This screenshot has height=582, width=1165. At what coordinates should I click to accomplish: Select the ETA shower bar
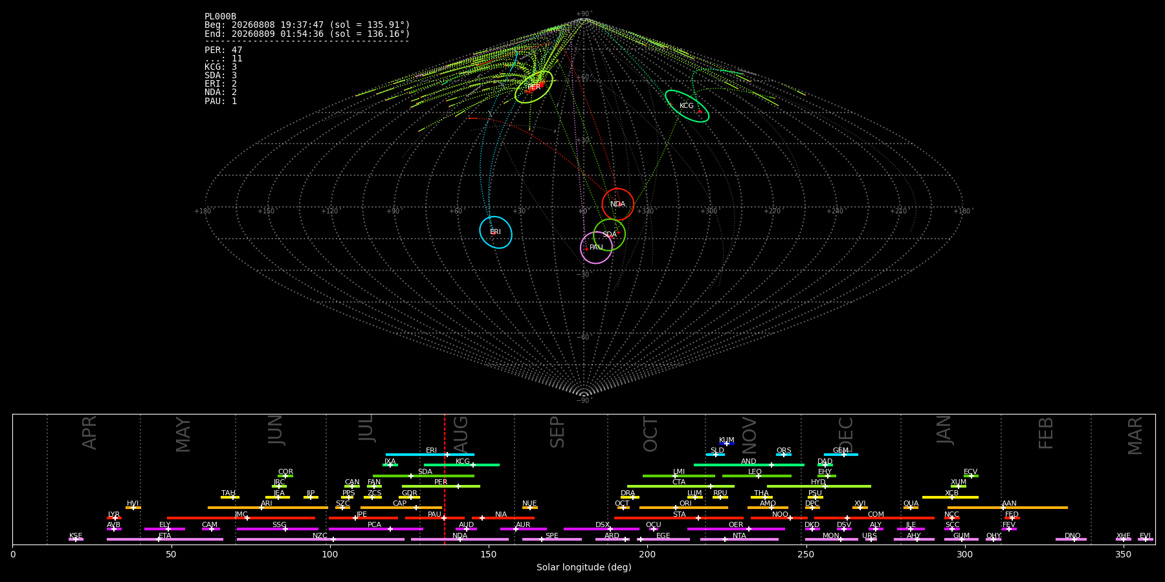tap(165, 539)
